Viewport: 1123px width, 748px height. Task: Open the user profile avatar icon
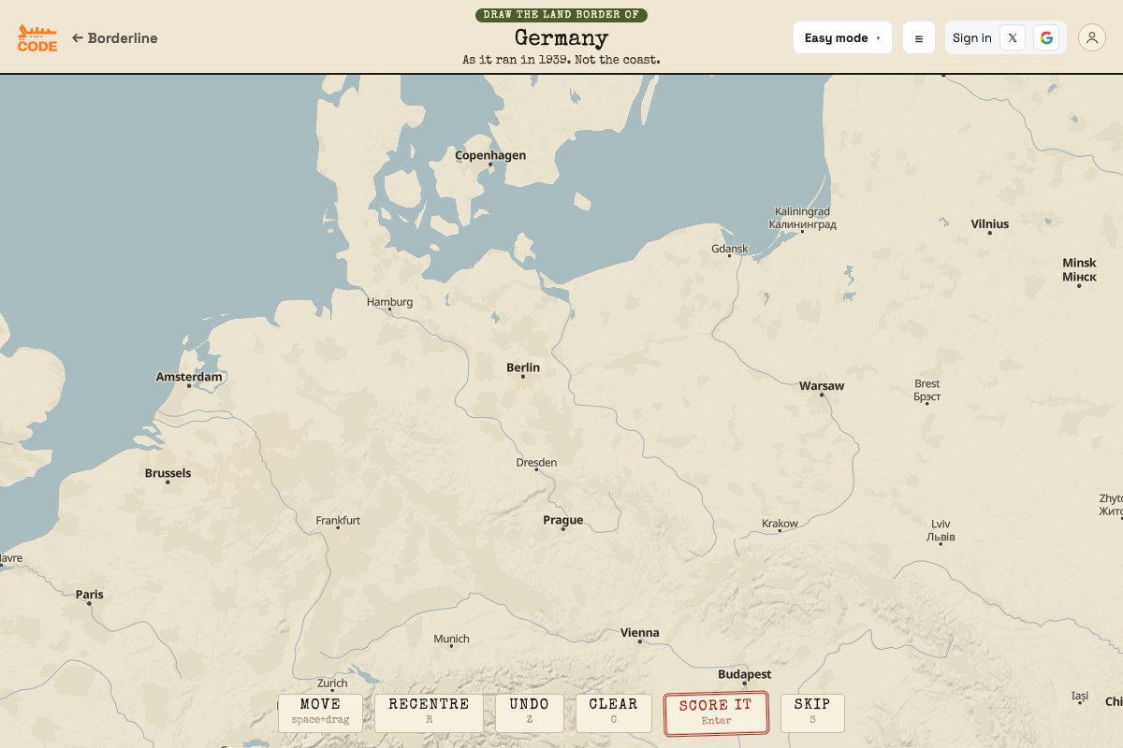point(1091,38)
